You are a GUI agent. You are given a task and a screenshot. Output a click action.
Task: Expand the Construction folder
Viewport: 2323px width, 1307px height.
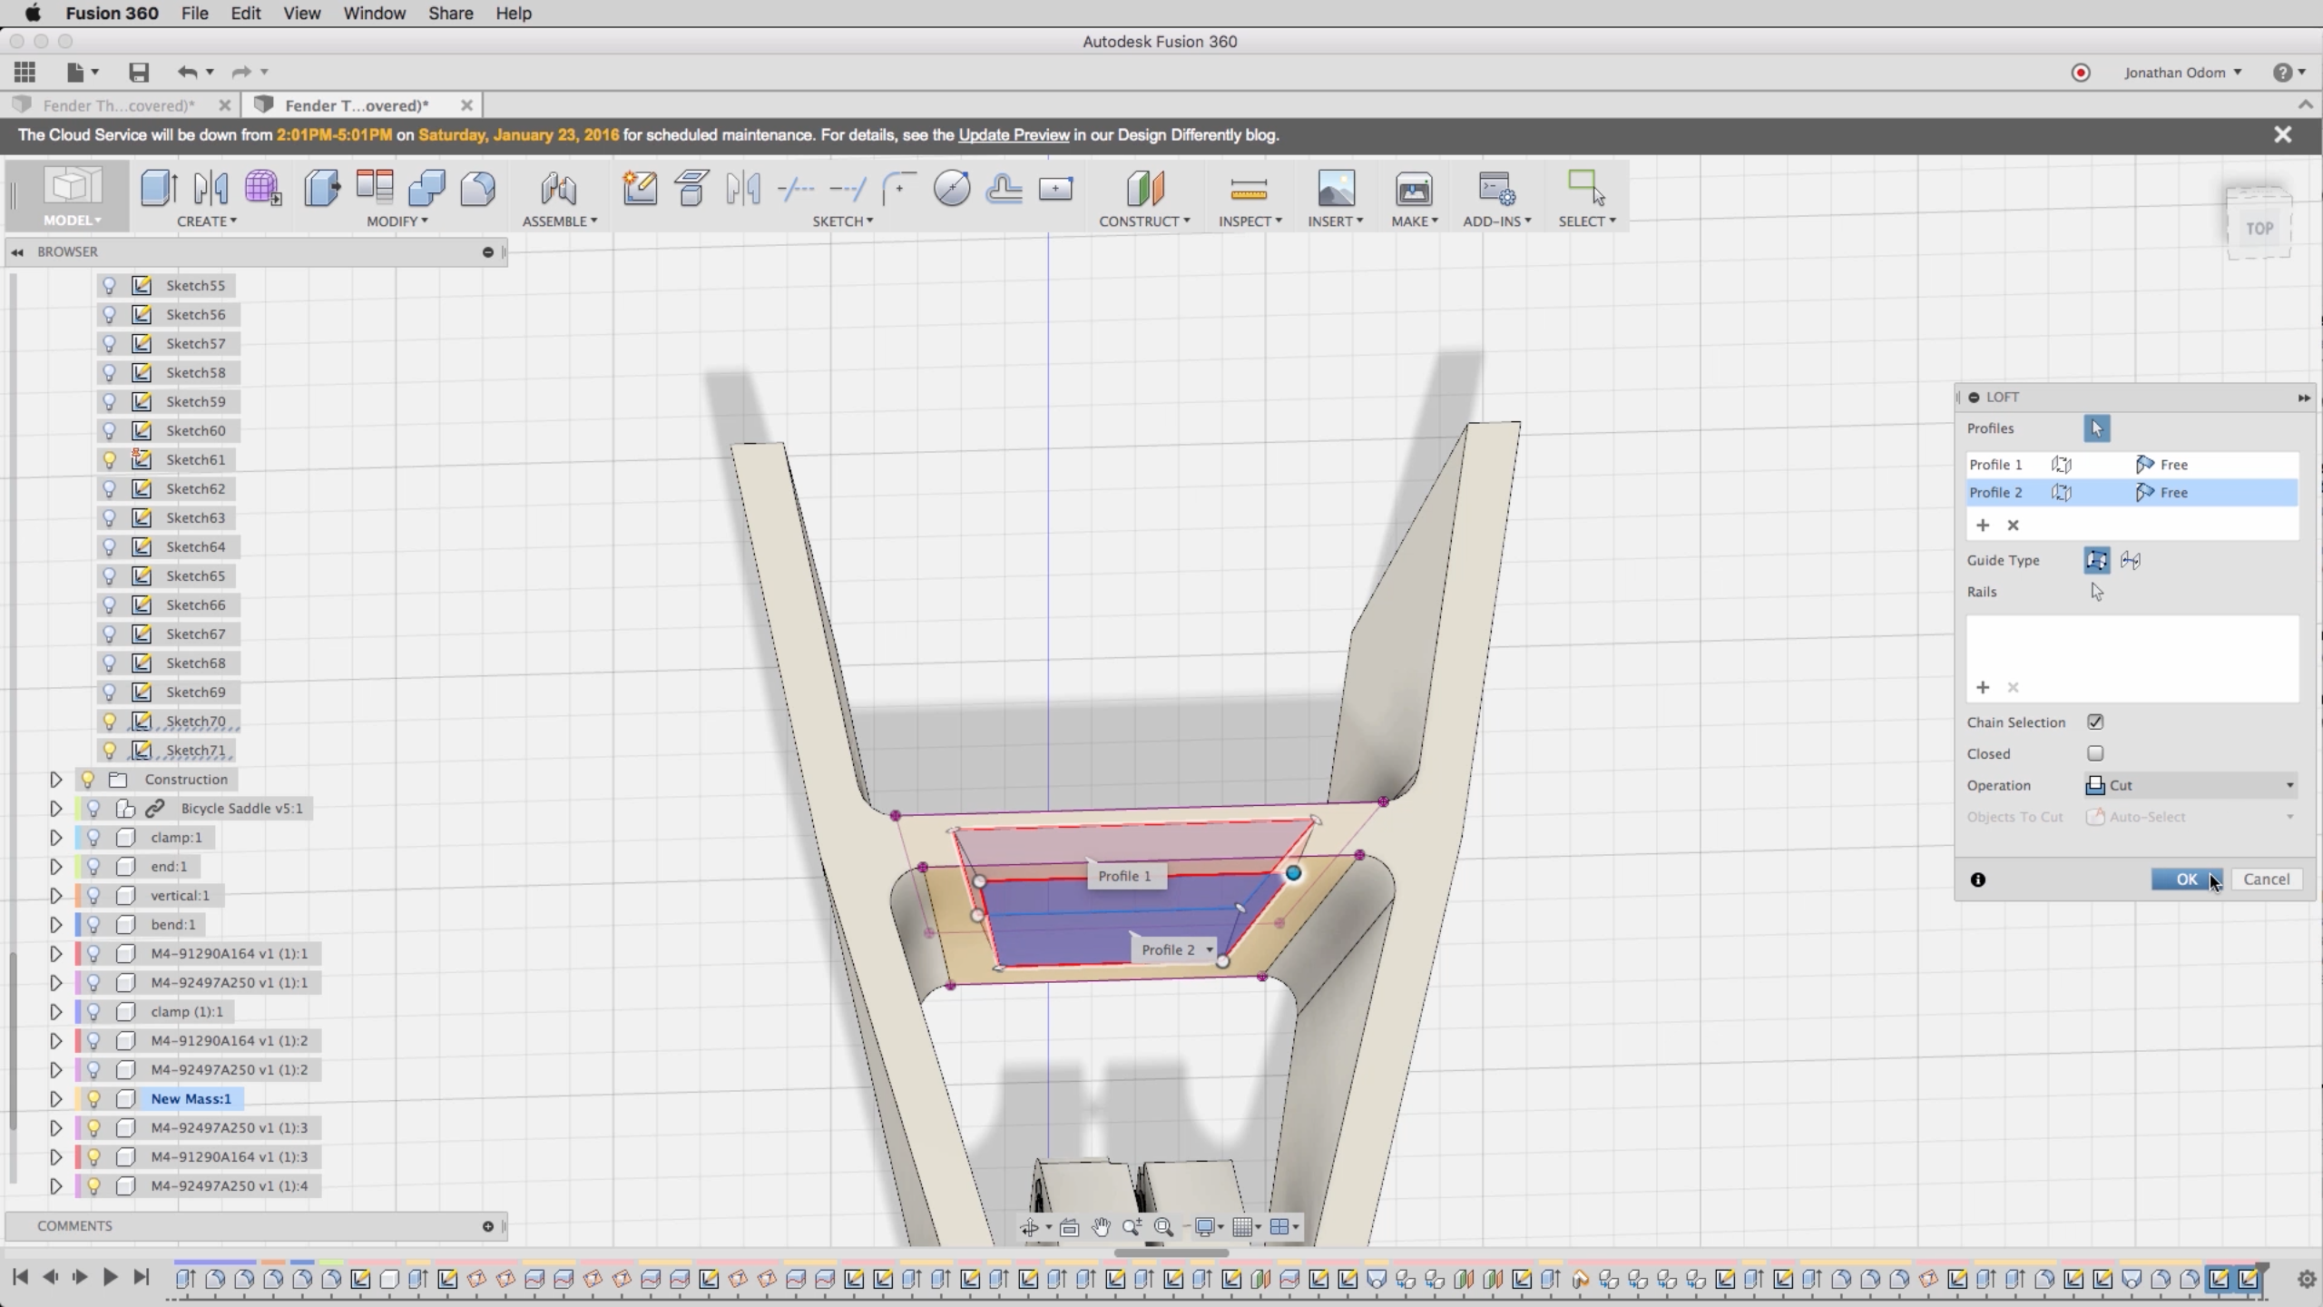(55, 779)
